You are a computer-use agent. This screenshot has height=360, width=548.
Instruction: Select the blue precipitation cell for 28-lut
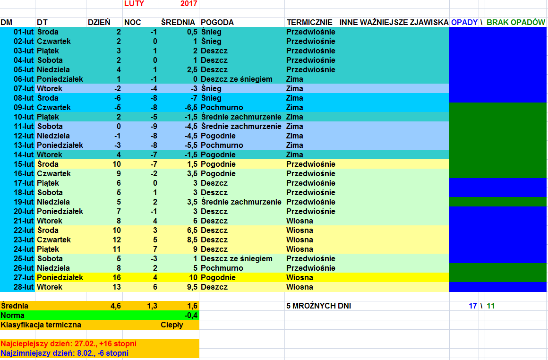pos(498,287)
